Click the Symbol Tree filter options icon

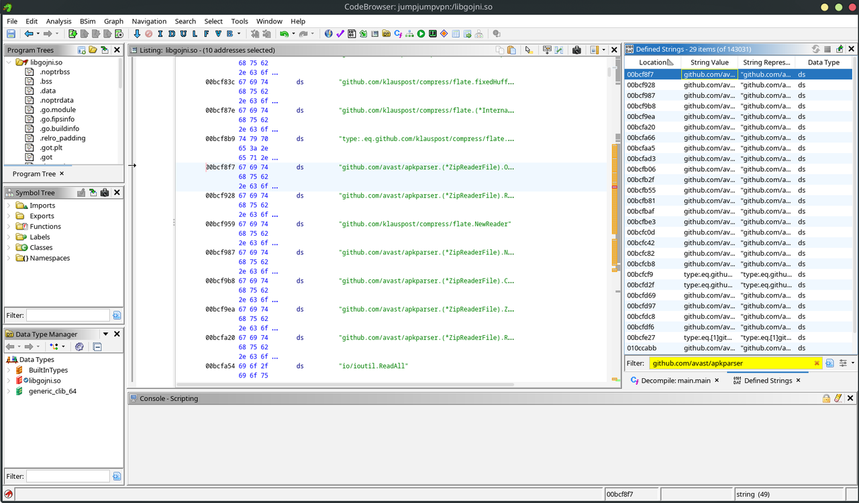click(x=117, y=315)
